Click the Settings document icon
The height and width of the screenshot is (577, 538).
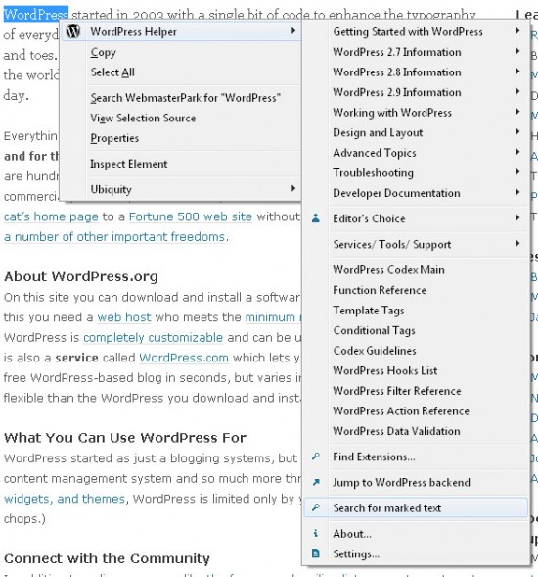click(x=316, y=553)
